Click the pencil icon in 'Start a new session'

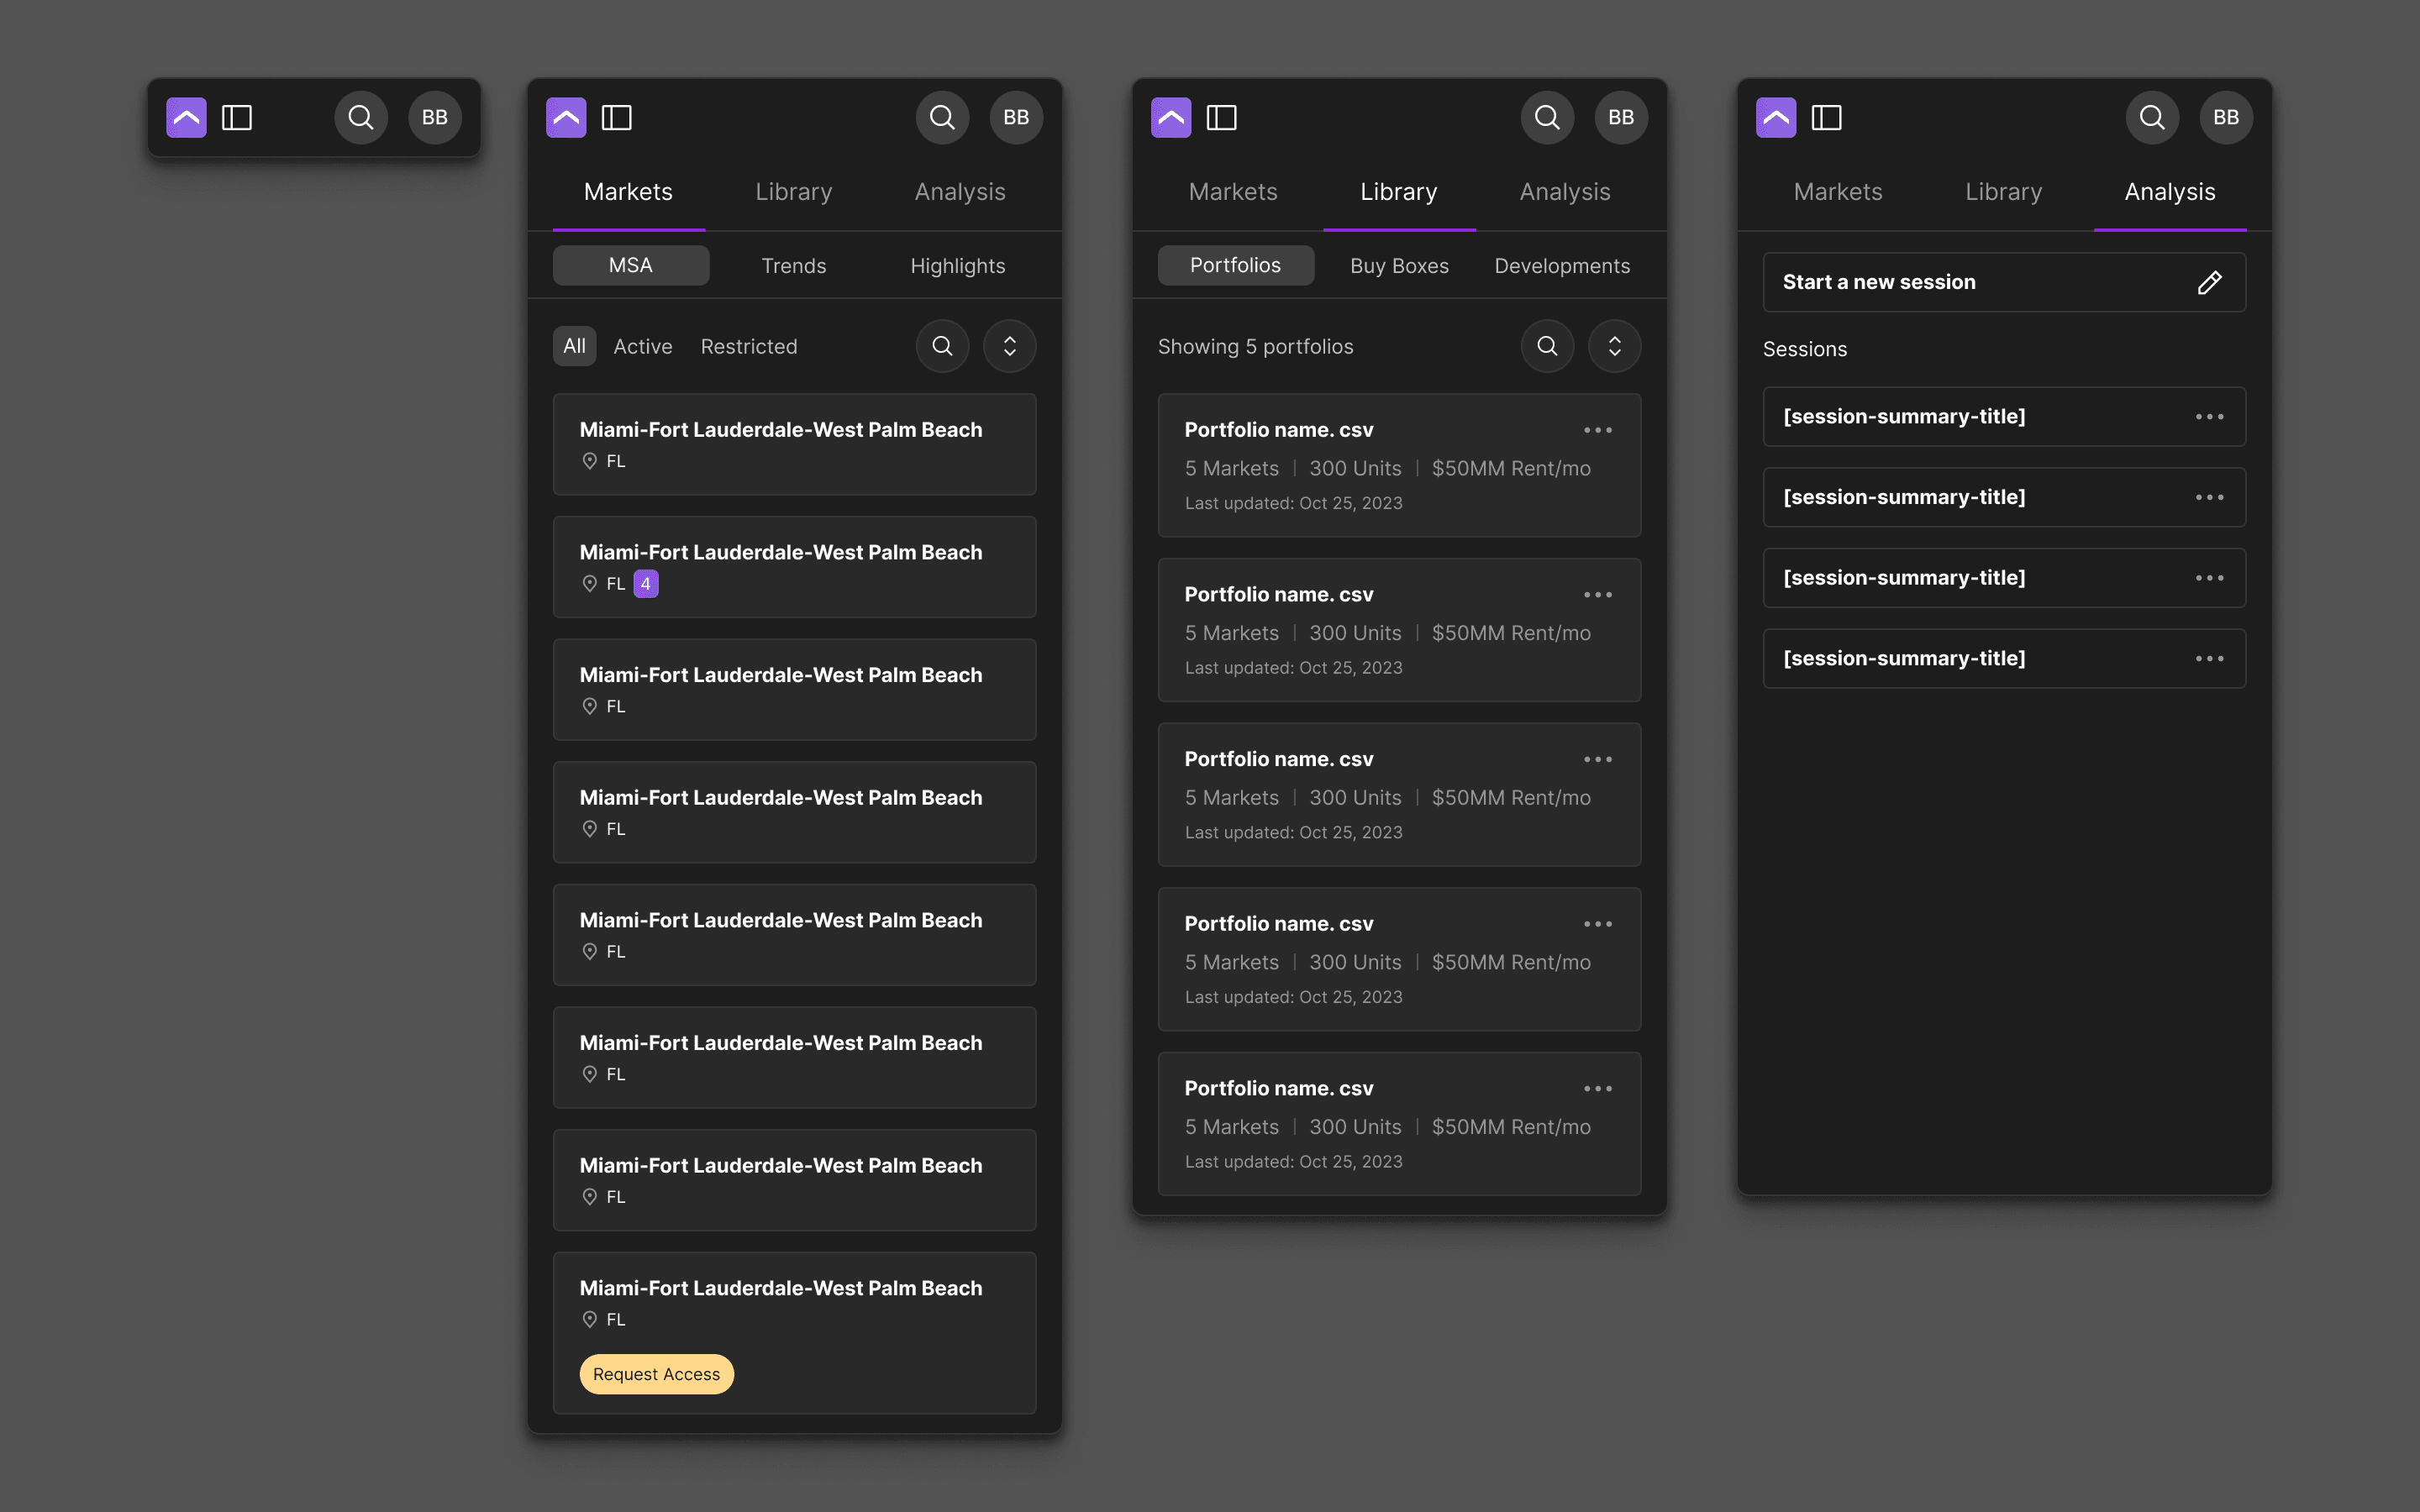tap(2210, 283)
